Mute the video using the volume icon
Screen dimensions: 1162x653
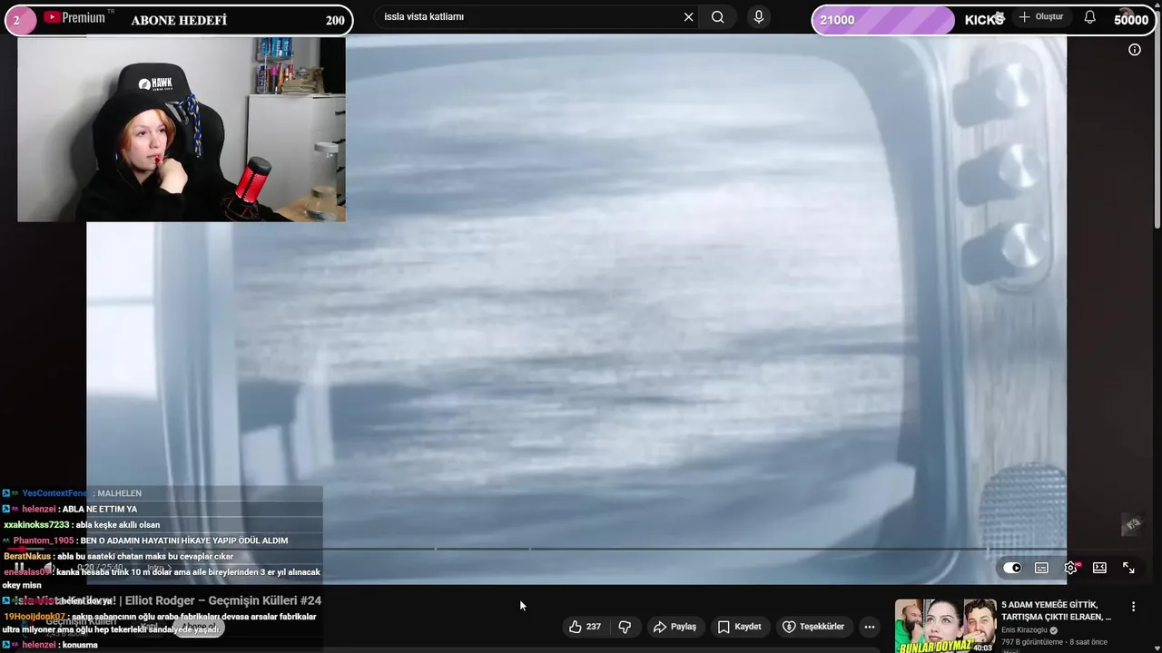tap(49, 568)
